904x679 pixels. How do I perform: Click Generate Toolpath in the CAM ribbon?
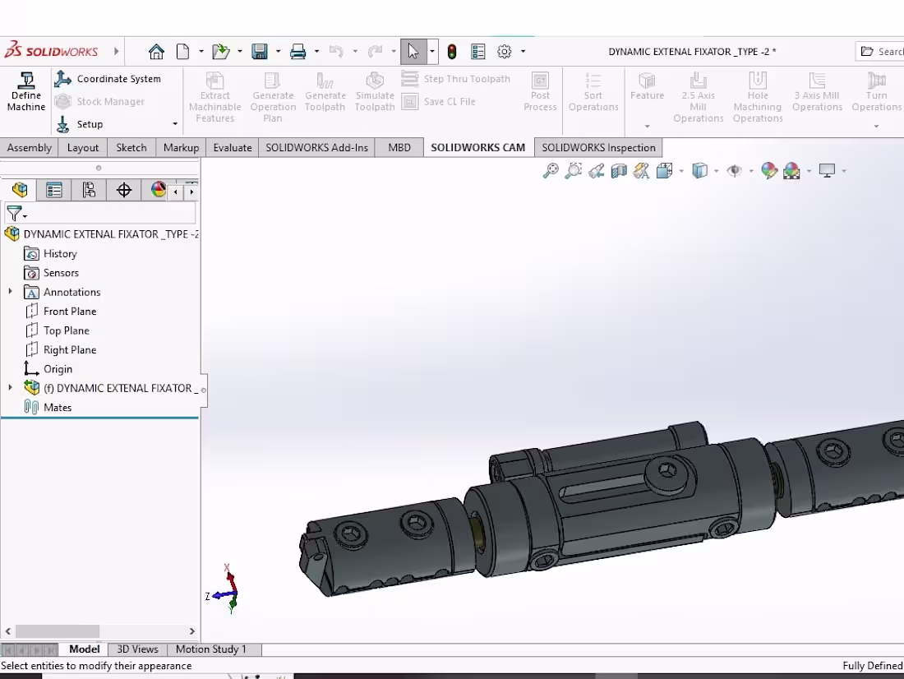point(325,92)
